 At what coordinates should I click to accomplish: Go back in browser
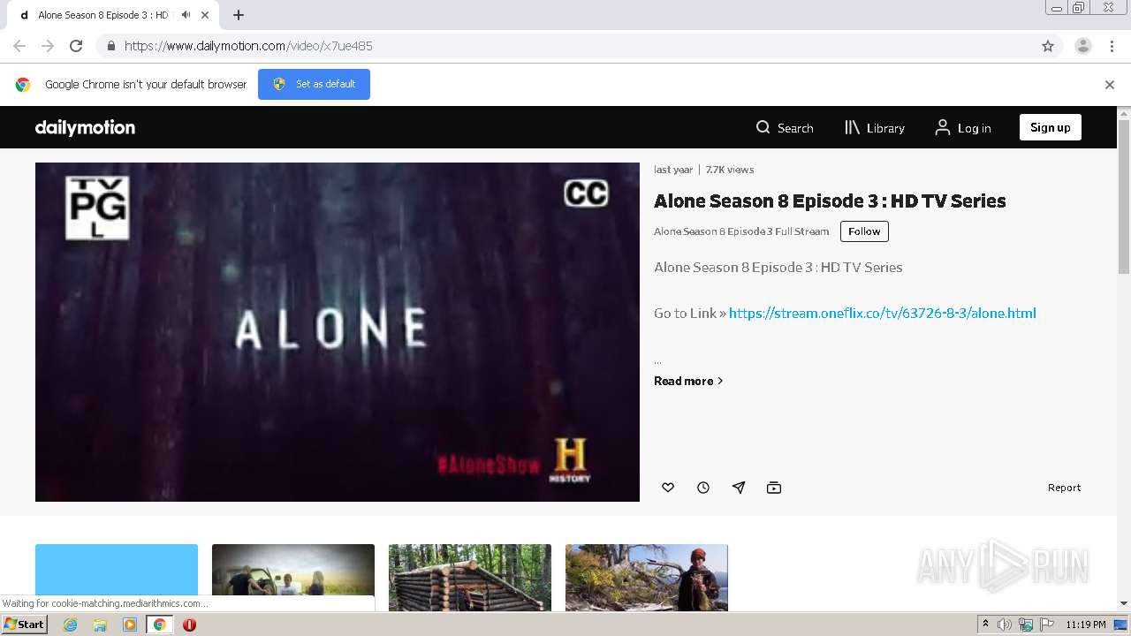[x=19, y=46]
